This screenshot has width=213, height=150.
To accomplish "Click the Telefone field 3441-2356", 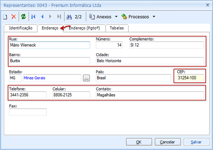I will click(28, 95).
